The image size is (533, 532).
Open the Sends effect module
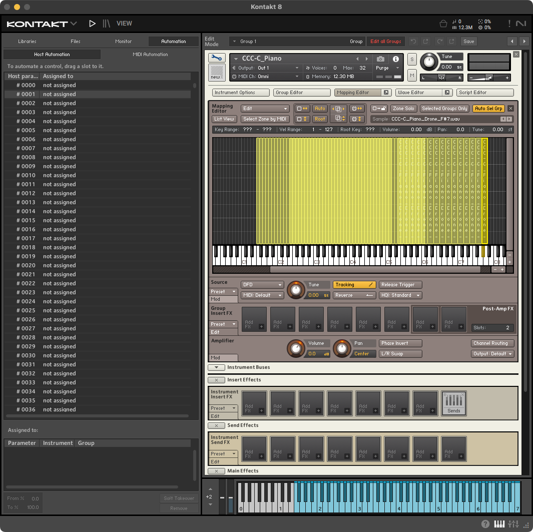coord(454,403)
